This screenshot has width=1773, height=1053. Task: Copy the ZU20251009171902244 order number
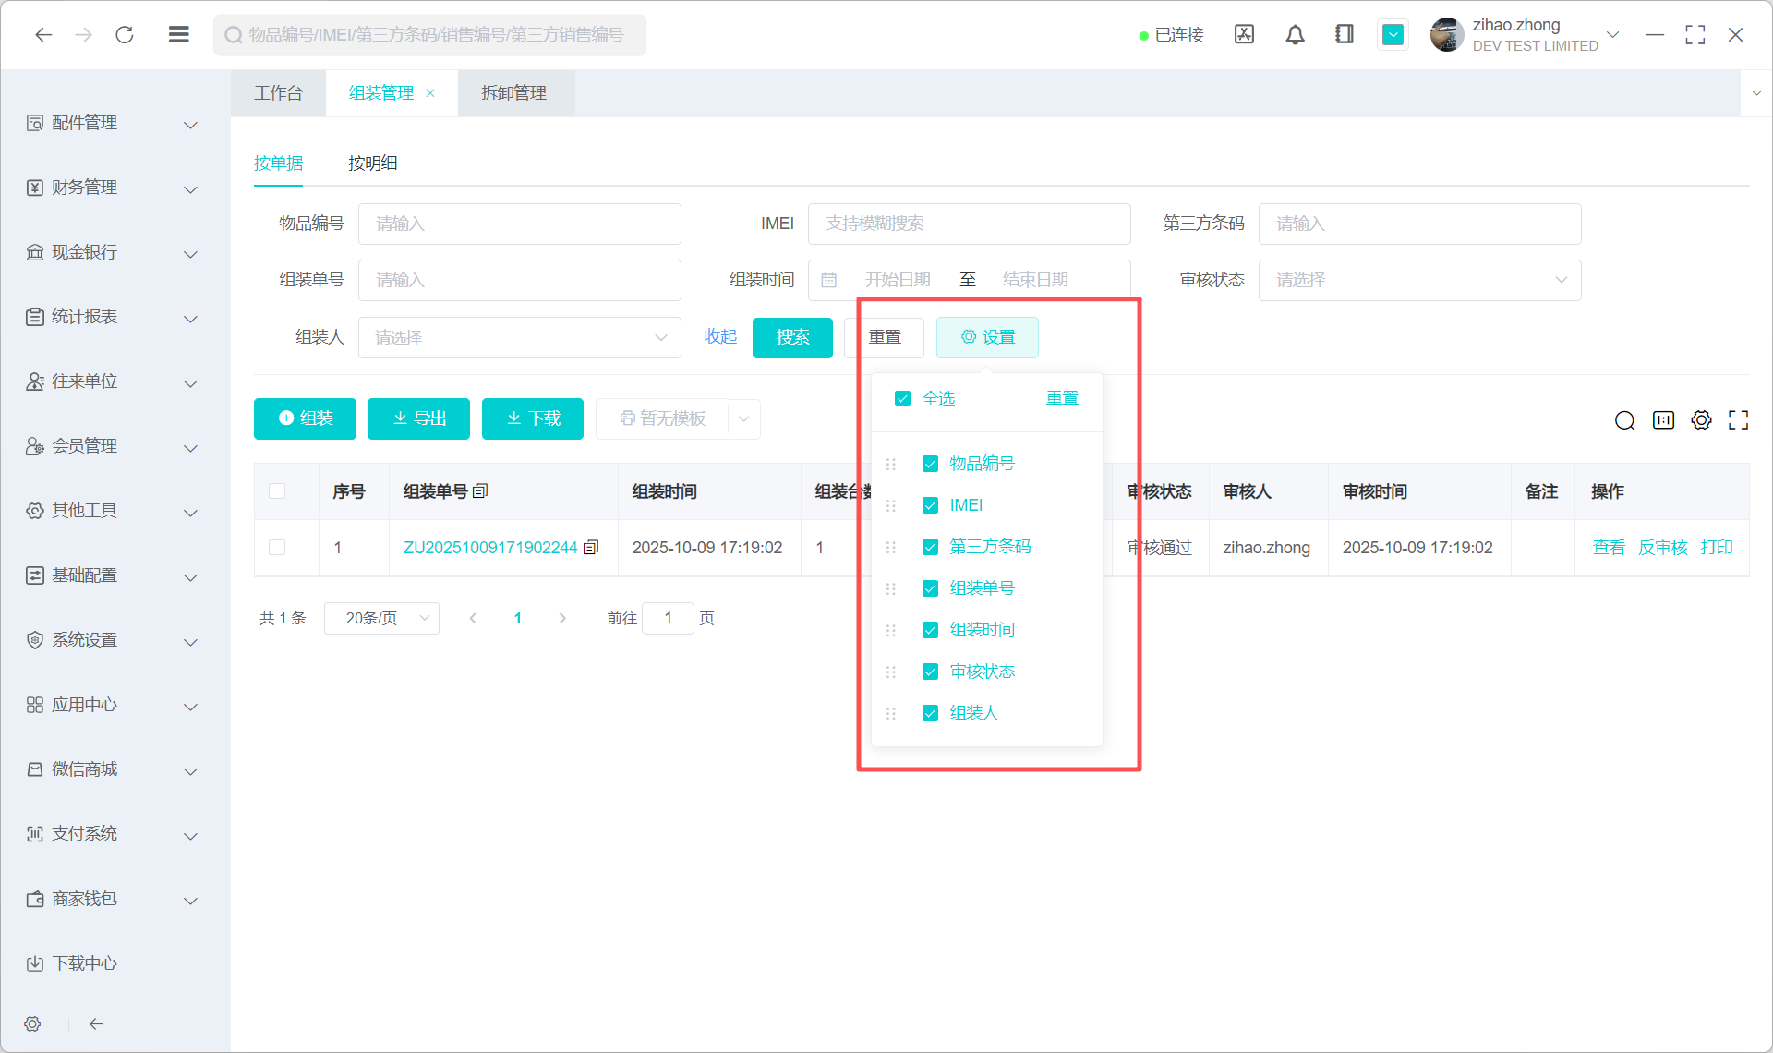[591, 548]
